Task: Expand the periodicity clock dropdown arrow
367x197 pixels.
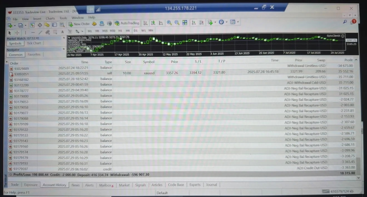Action: point(227,22)
